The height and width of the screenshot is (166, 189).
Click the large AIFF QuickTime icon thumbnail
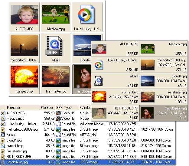56,45
